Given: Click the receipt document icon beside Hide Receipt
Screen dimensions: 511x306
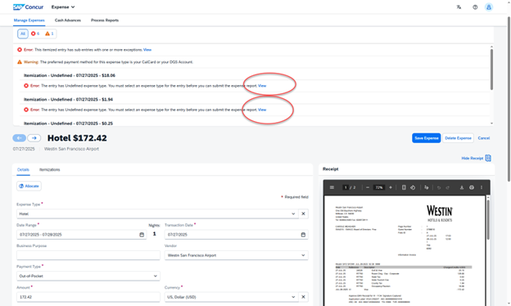Looking at the screenshot, I should point(488,158).
